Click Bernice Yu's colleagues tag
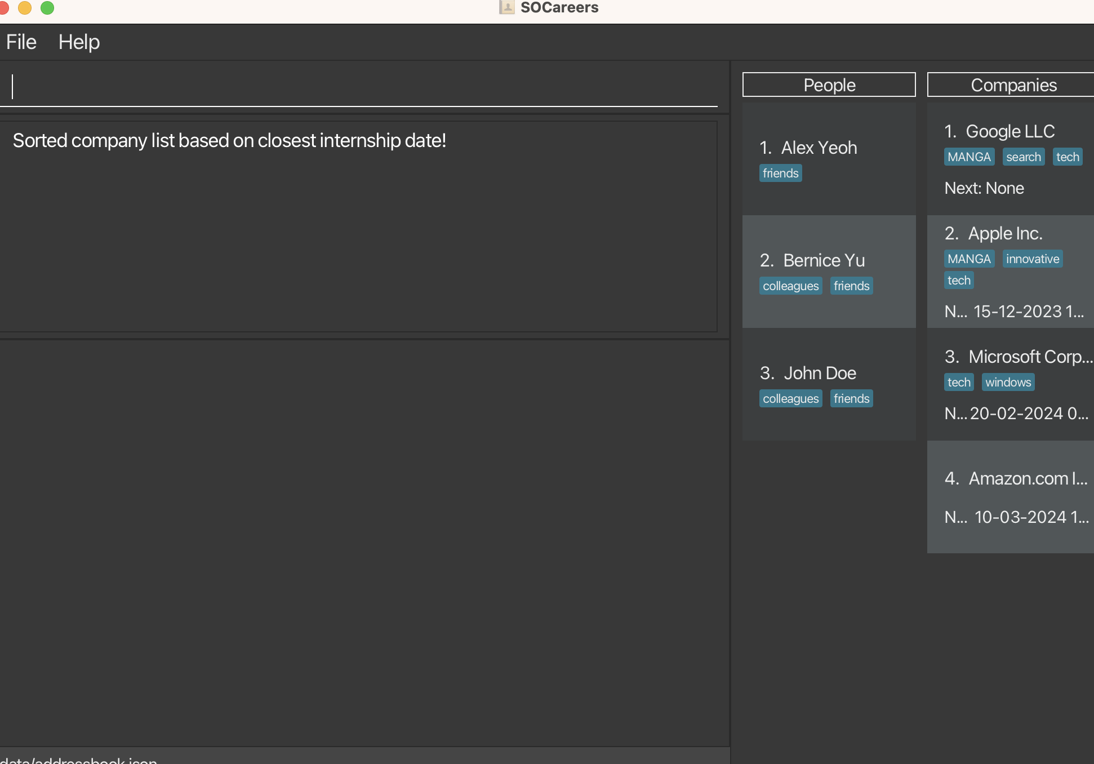This screenshot has height=764, width=1094. 790,286
